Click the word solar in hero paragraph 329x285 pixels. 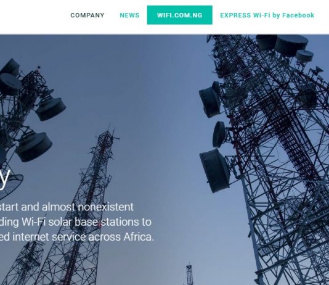pos(60,222)
